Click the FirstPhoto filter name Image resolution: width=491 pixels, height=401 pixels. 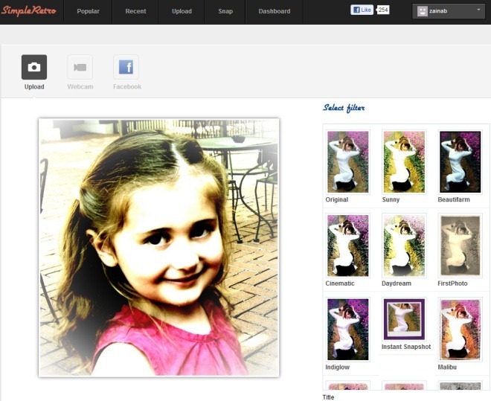click(x=452, y=283)
